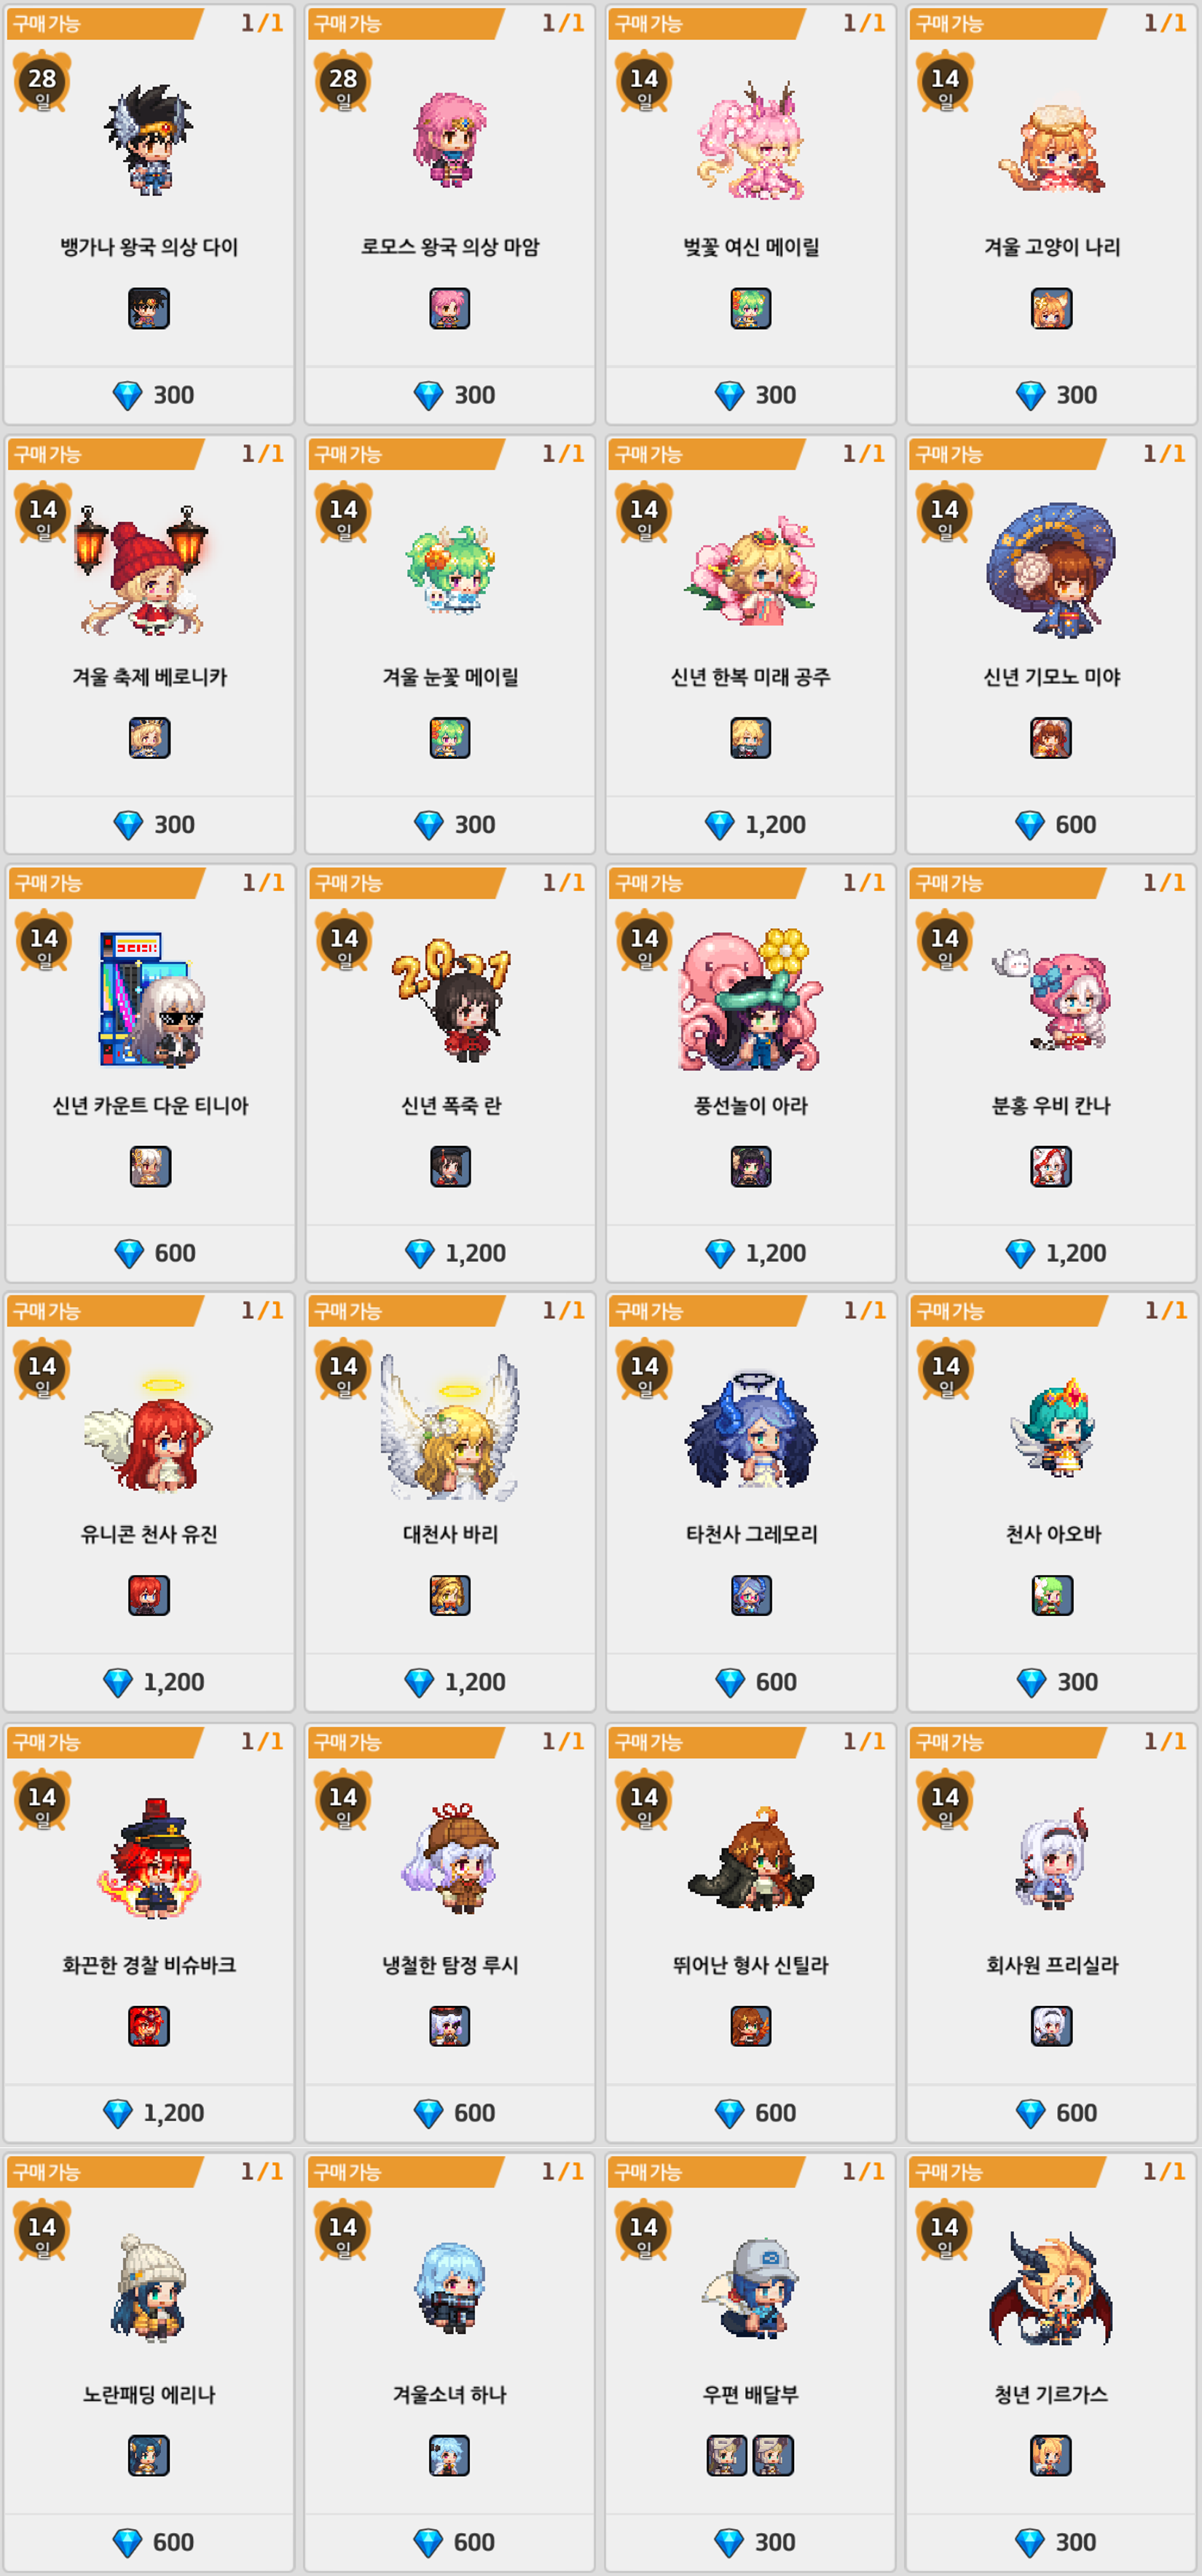The height and width of the screenshot is (2576, 1202).
Task: Purchase 청년 기르가스 for 300 gems
Action: [1051, 2541]
